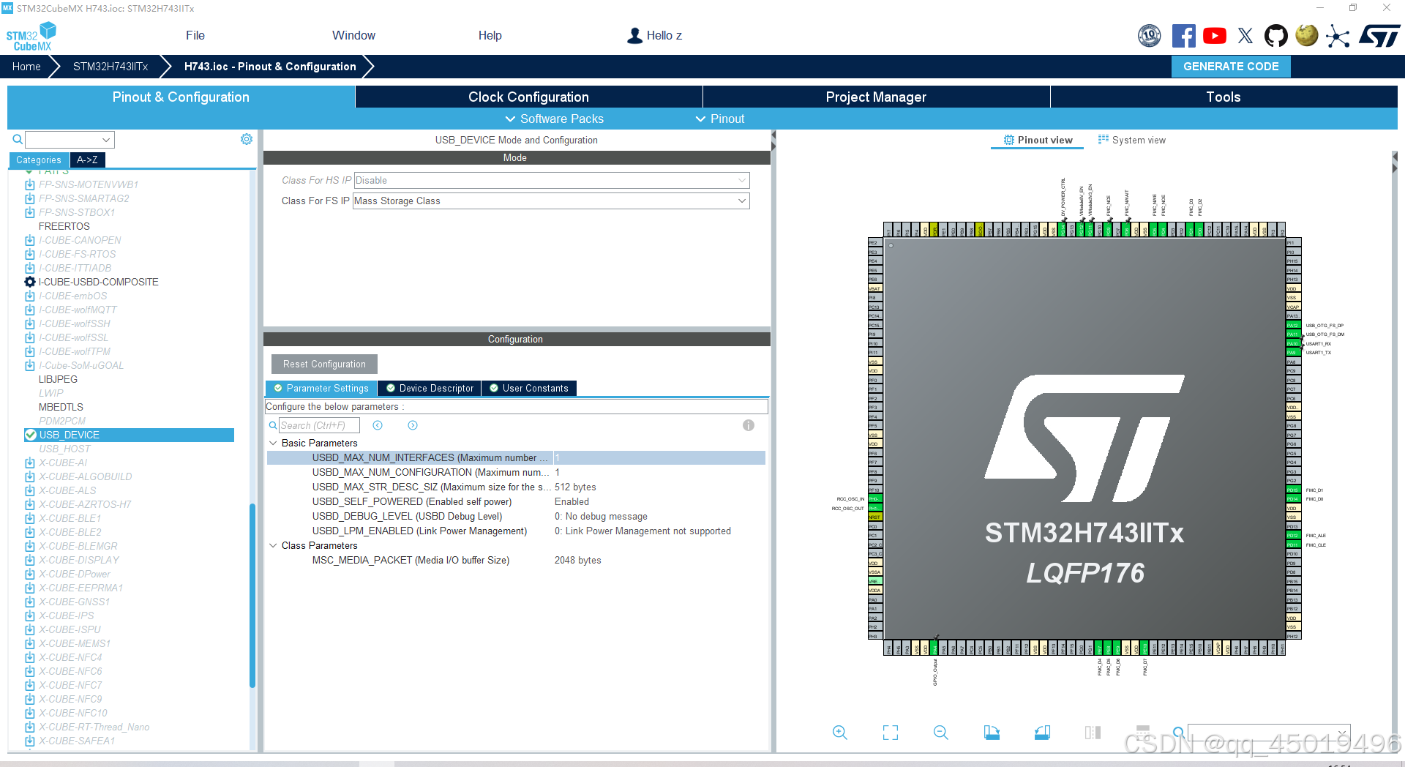Collapse the Basic Parameters section
This screenshot has width=1405, height=767.
[x=273, y=443]
